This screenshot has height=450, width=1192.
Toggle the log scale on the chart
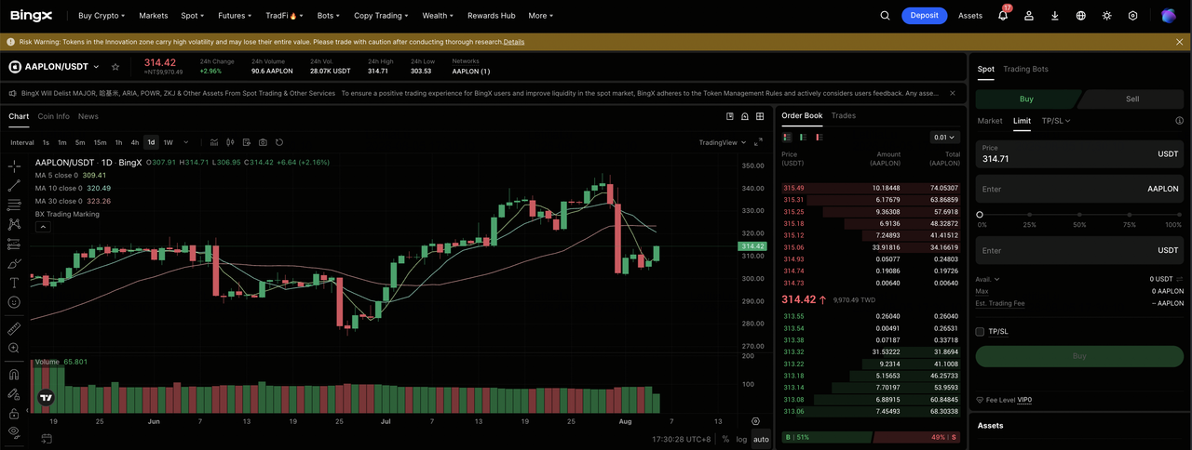click(x=741, y=439)
